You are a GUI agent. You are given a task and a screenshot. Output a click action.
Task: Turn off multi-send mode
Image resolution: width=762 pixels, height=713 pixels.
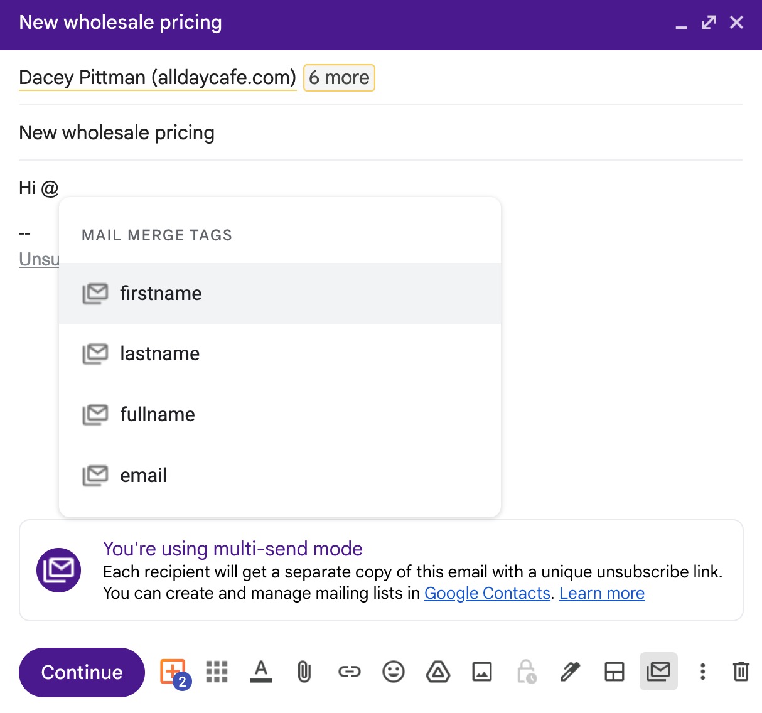pos(658,671)
